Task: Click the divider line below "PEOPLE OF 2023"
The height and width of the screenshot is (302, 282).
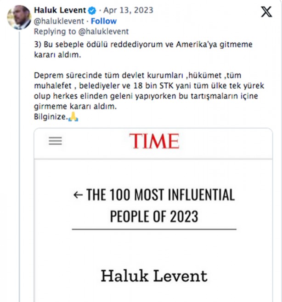Action: (154, 229)
